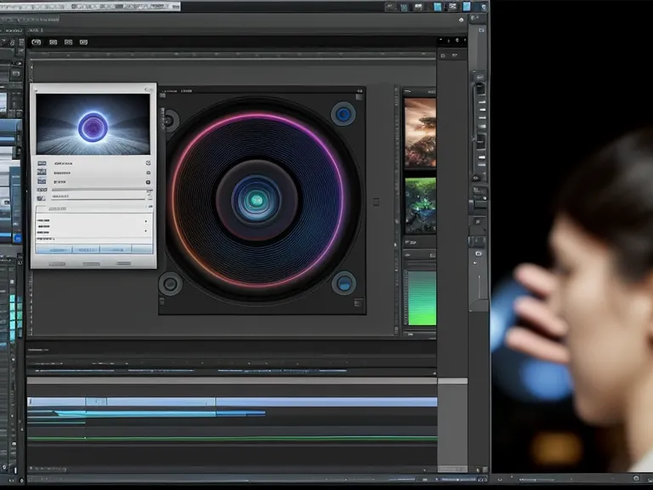Expand the last list entry arrow in dialog
Screen dimensions: 653x490
coord(145,231)
